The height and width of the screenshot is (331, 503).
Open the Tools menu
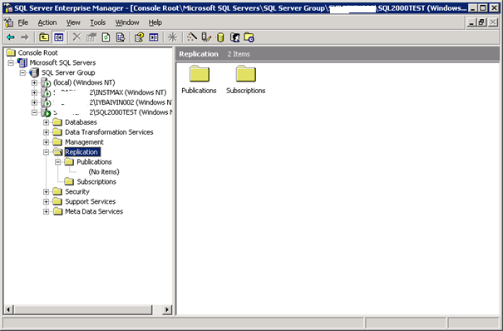click(x=97, y=22)
